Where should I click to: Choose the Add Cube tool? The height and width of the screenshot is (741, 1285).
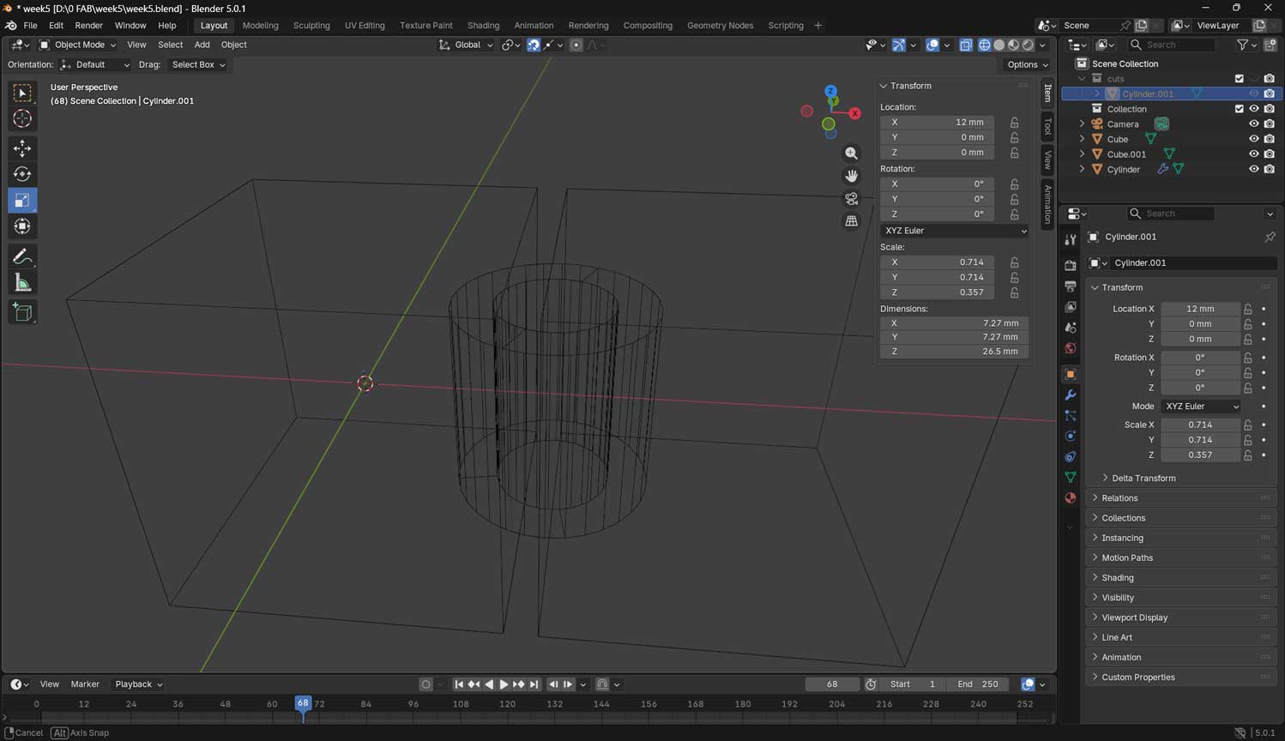[x=22, y=312]
